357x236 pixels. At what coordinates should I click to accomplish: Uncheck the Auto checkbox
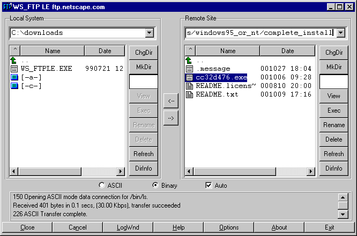[209, 185]
